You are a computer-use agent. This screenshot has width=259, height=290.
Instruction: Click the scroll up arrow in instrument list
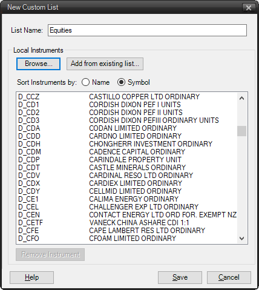(241, 98)
